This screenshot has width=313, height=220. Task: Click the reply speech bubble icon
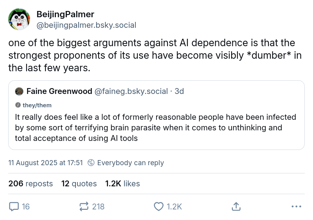tap(14, 206)
